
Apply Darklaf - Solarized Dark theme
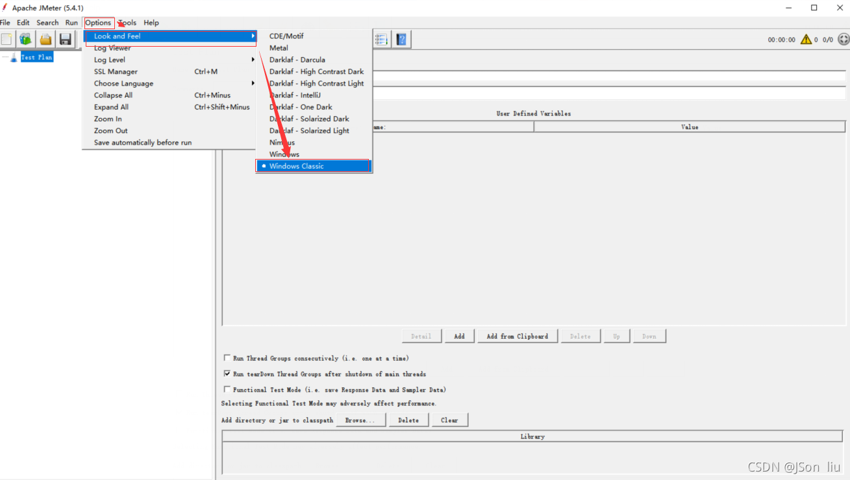314,119
